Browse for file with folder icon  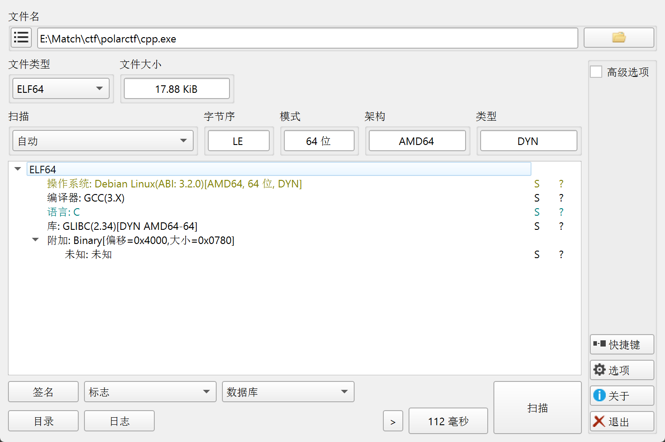619,38
